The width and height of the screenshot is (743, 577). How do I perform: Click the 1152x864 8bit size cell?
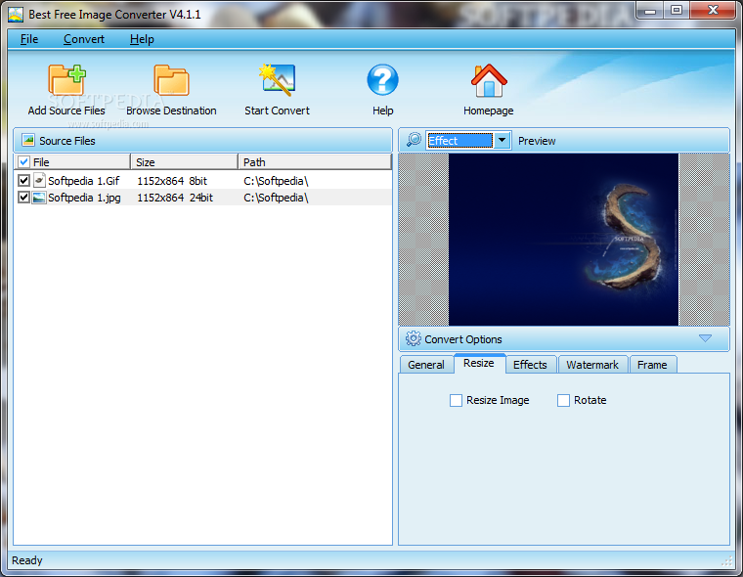[x=172, y=181]
